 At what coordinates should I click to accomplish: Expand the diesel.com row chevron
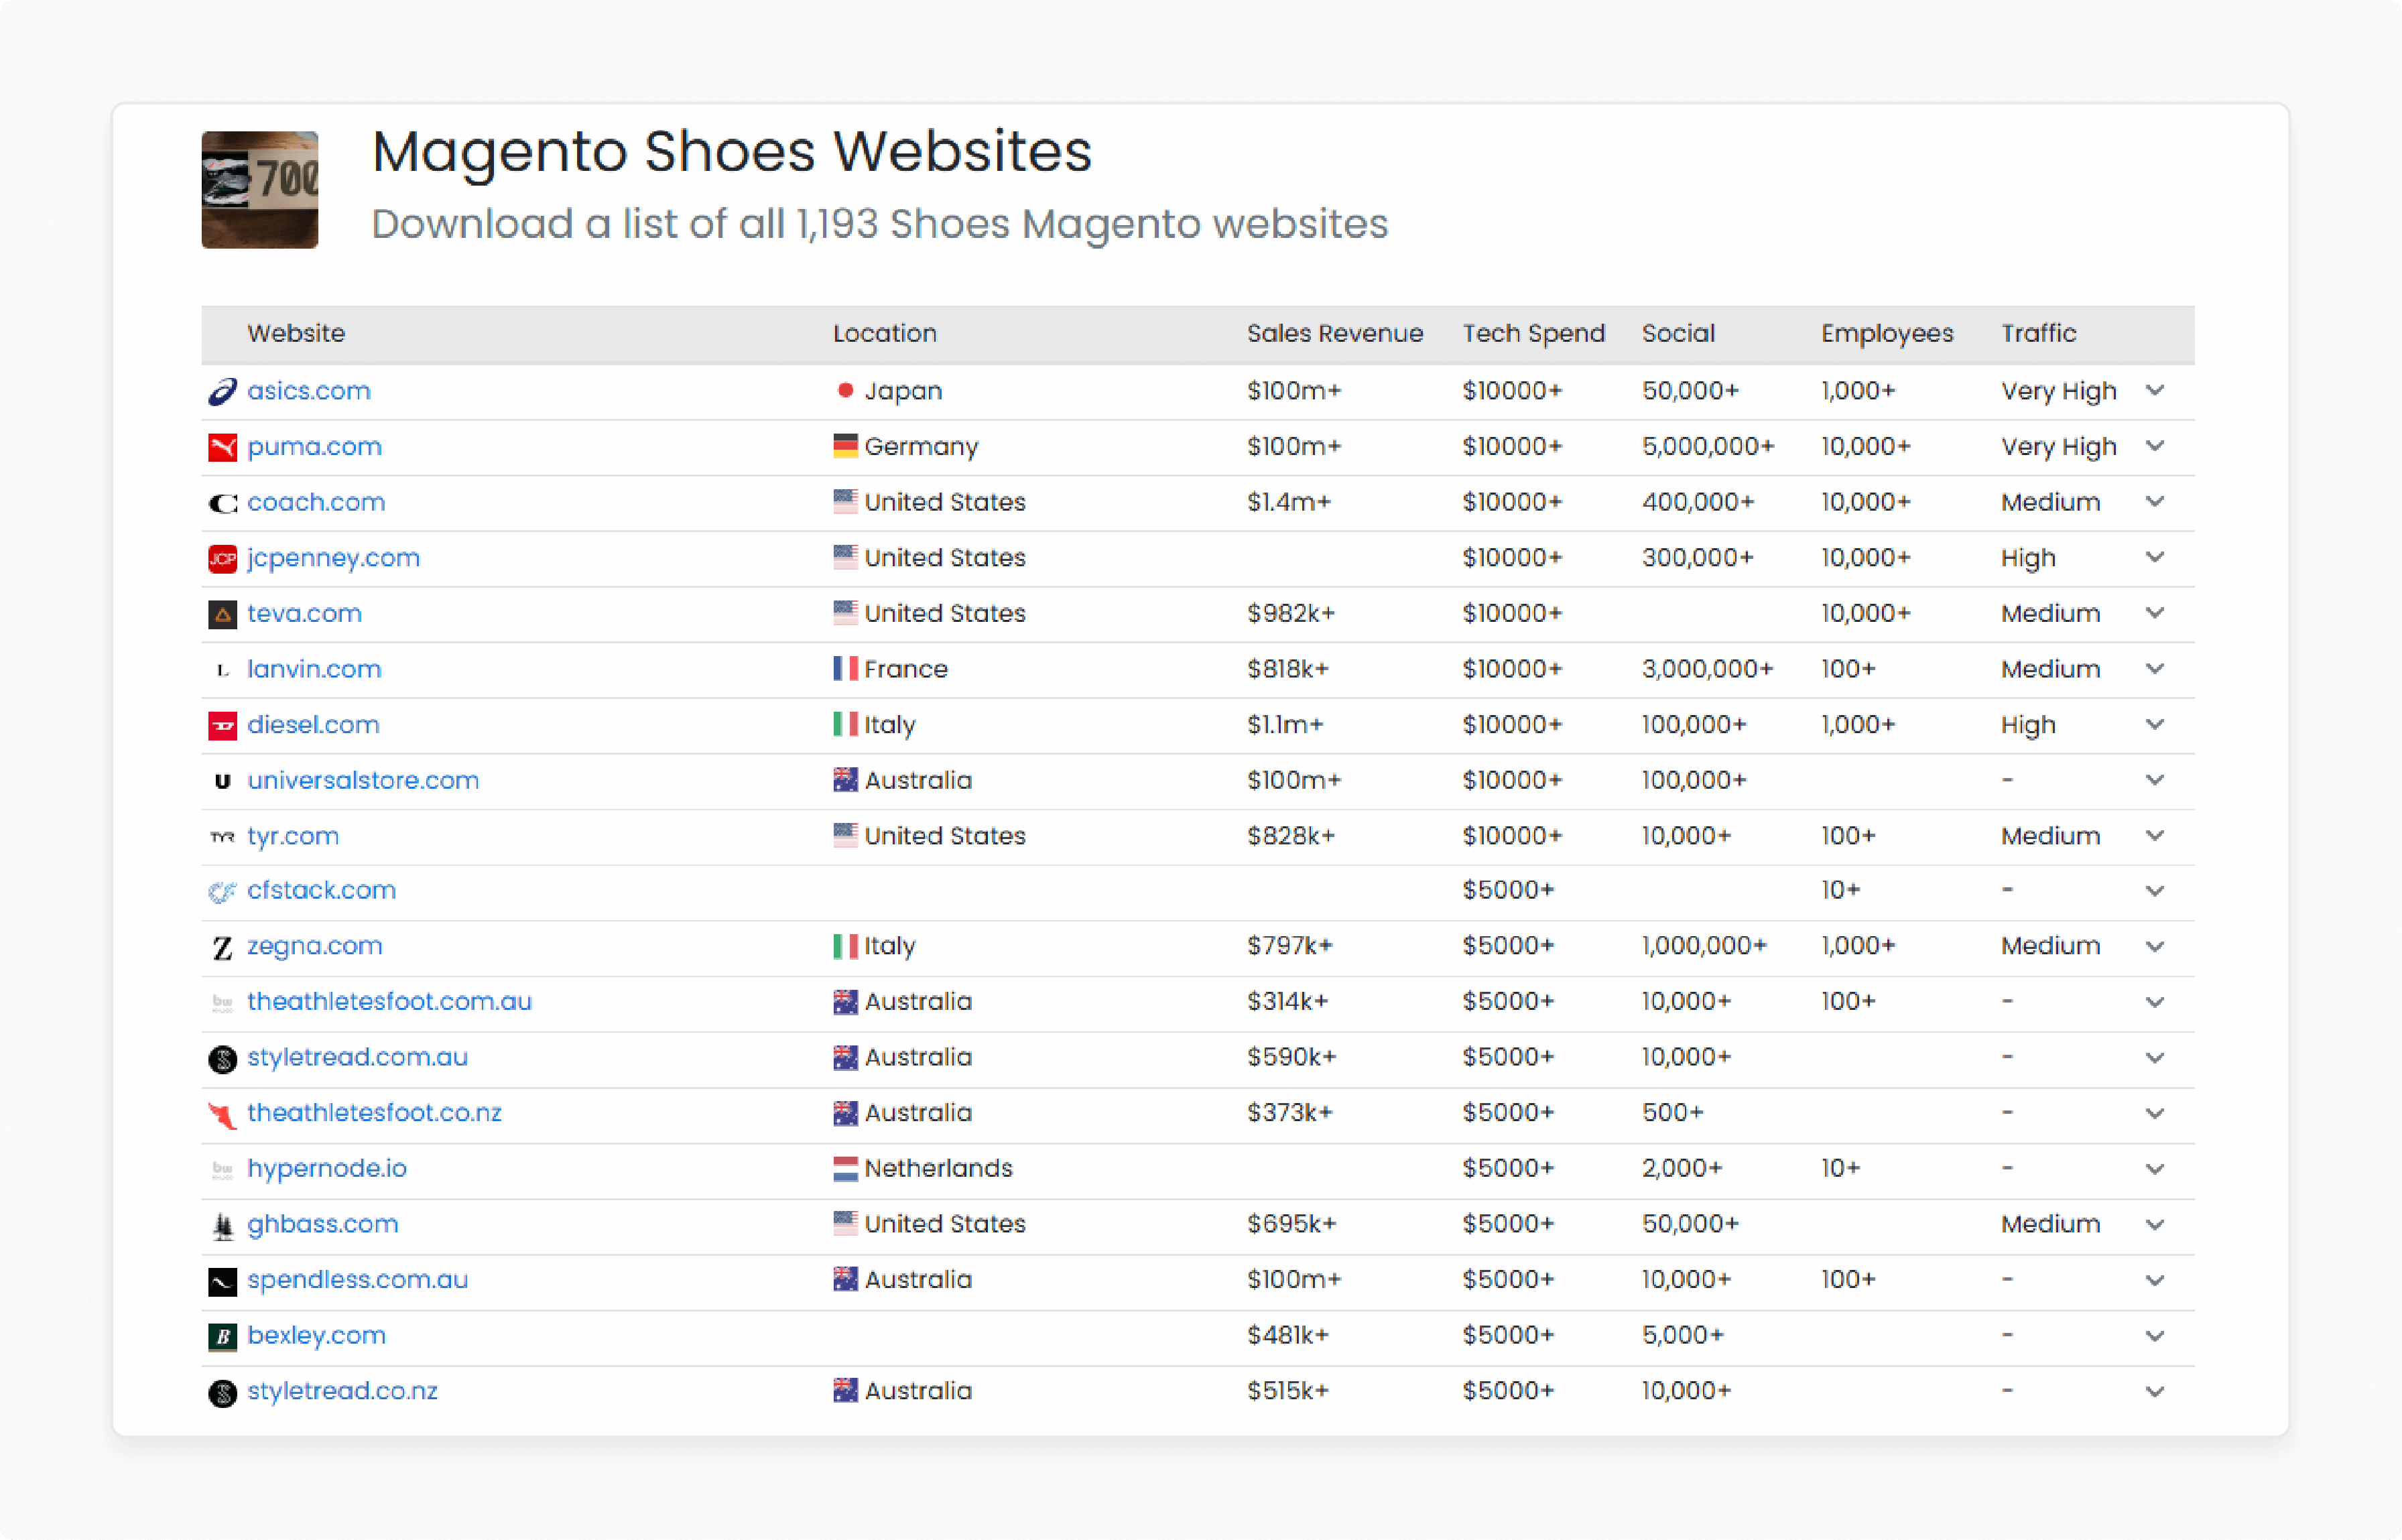point(2155,724)
